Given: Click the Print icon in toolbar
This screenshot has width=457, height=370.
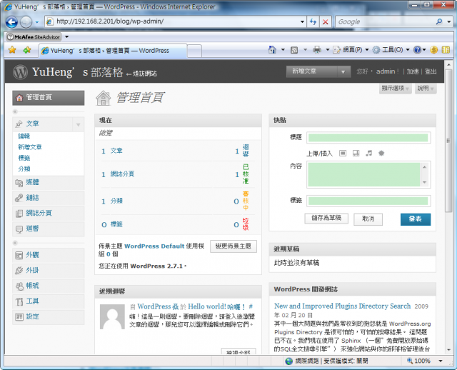Looking at the screenshot, I should pos(317,50).
